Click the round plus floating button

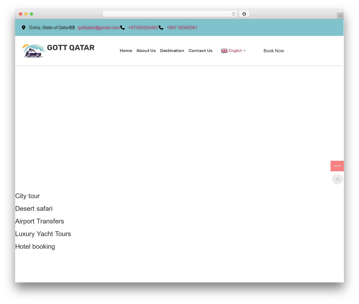pos(337,179)
